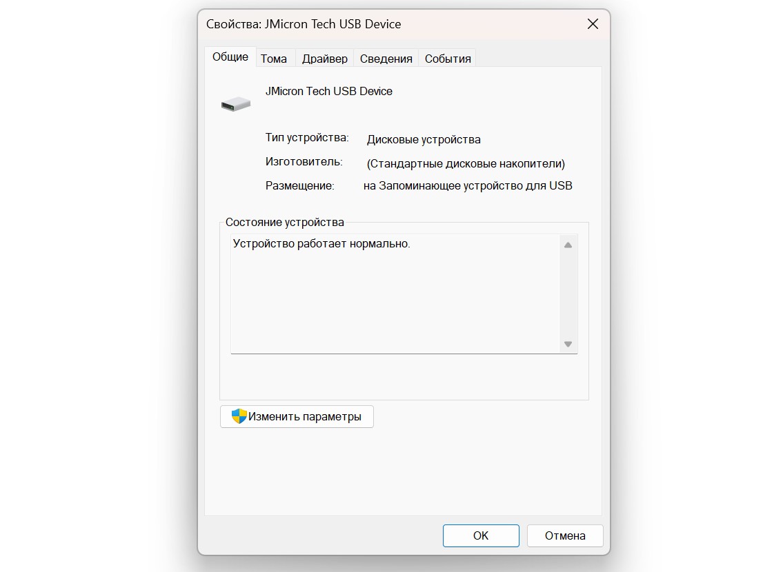Click the disk drive device icon
The width and height of the screenshot is (763, 572).
coord(236,103)
